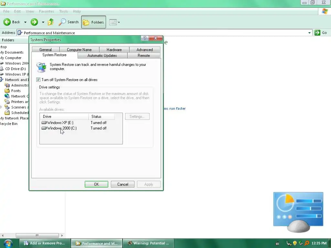The height and width of the screenshot is (248, 331).
Task: Click the System Restore monitor icon
Action: (x=41, y=67)
